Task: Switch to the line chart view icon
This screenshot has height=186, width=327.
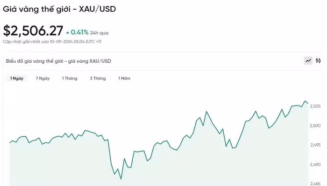Action: coord(308,60)
